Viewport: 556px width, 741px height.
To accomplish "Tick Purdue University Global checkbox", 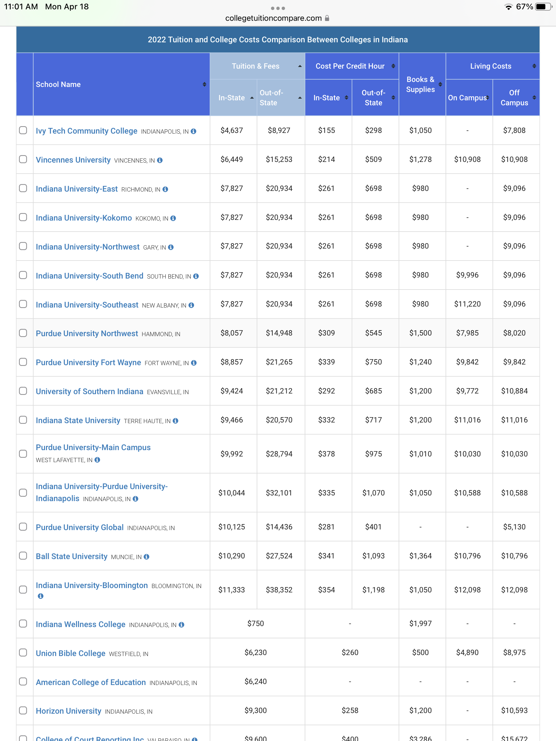I will pyautogui.click(x=23, y=527).
